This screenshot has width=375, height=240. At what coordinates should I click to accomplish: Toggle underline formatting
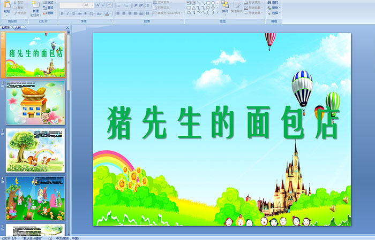pos(73,13)
